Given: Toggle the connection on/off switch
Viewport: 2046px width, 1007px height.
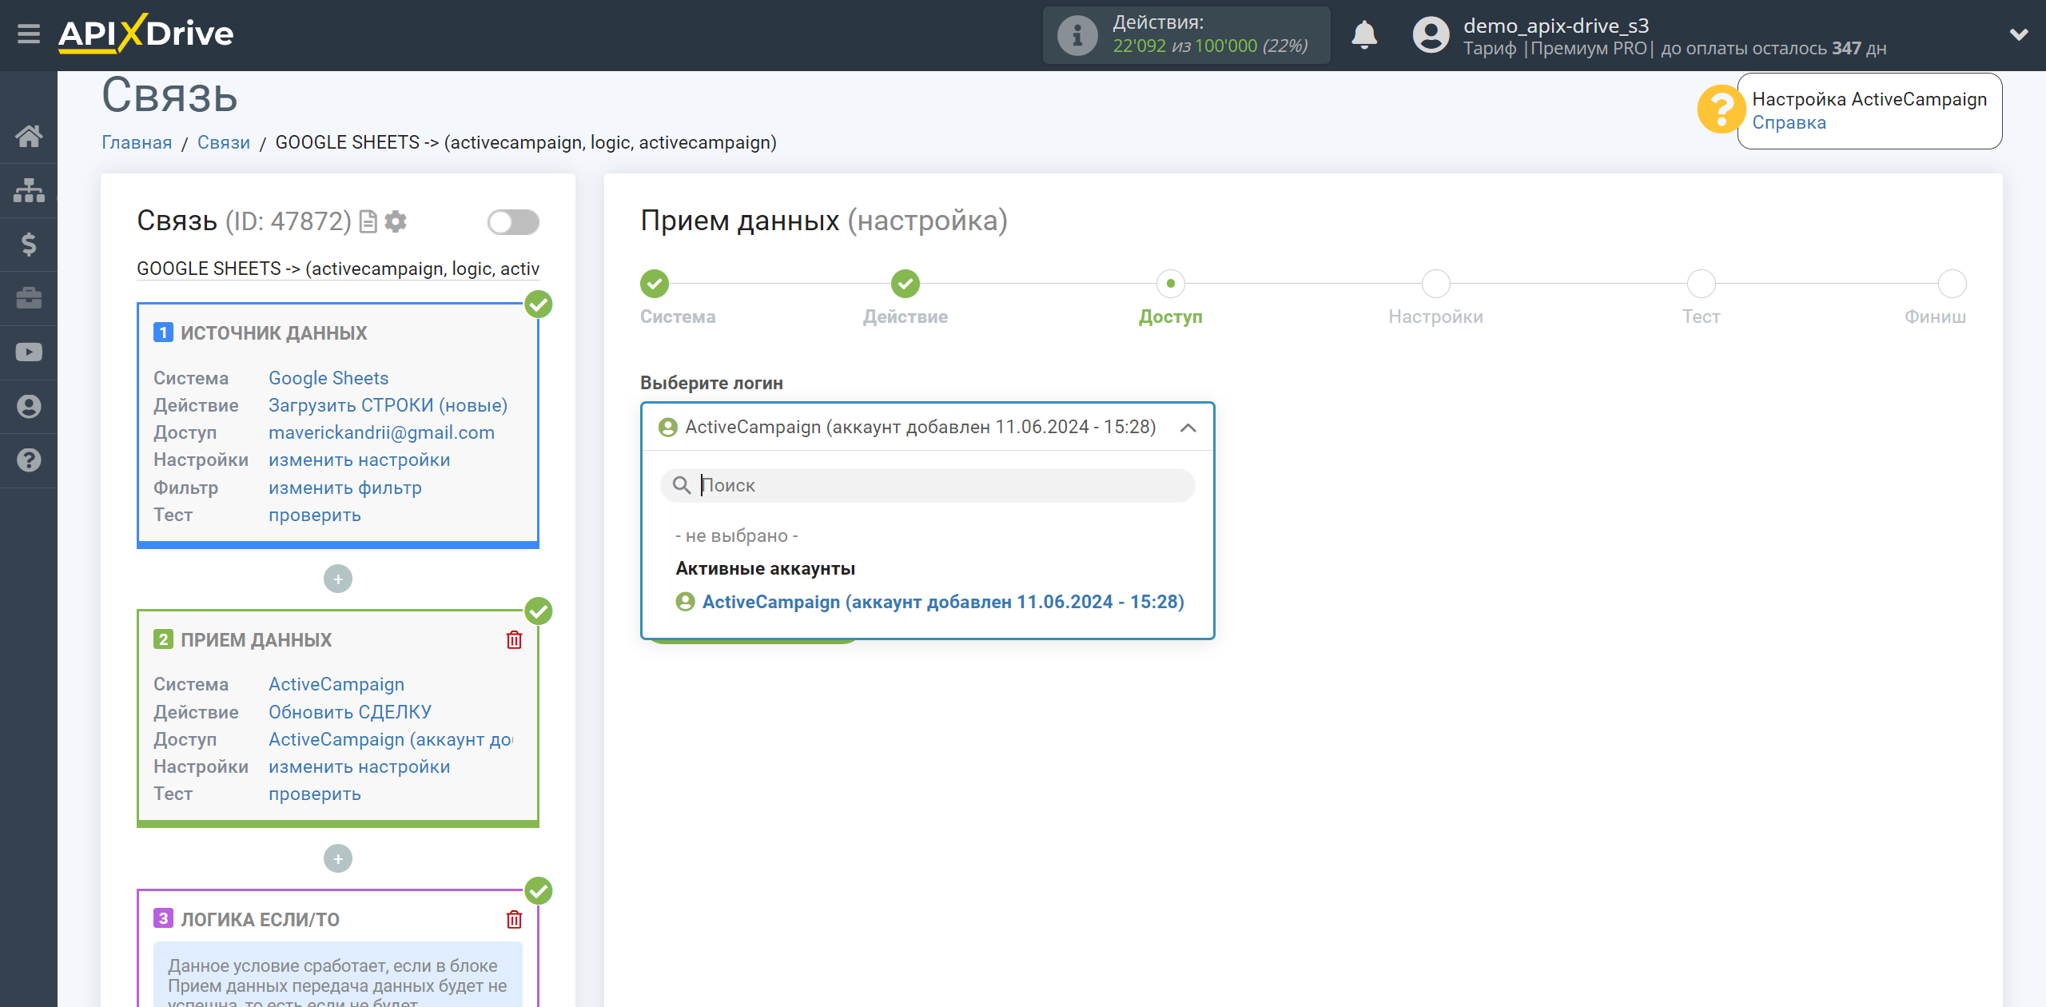Looking at the screenshot, I should [x=513, y=222].
